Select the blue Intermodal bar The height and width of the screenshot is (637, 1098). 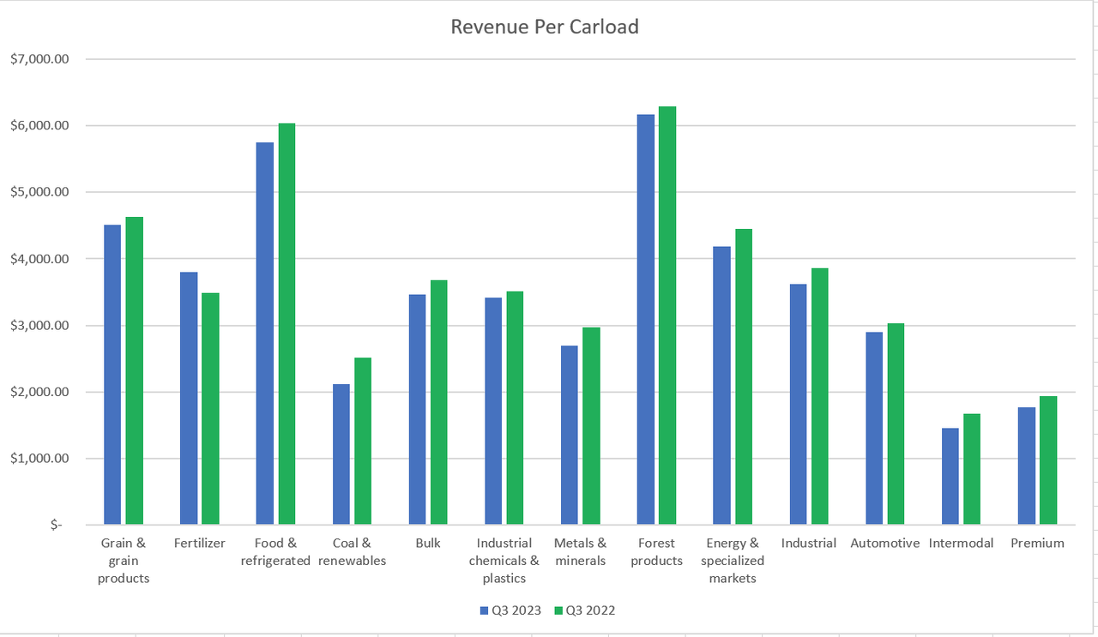(950, 476)
